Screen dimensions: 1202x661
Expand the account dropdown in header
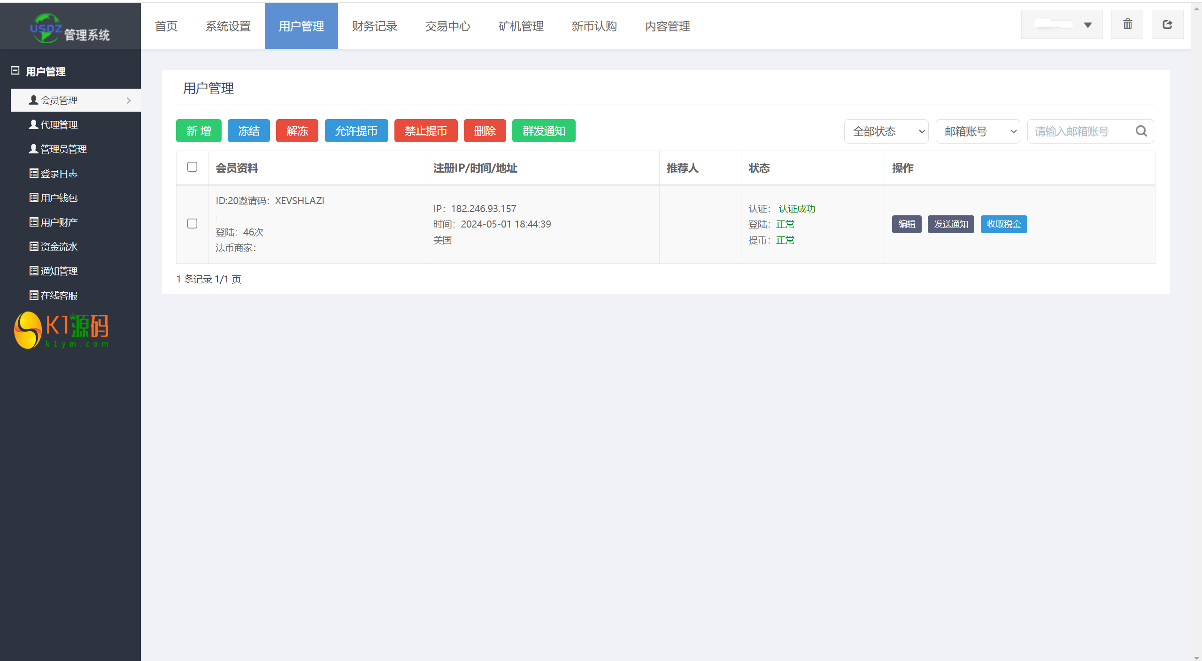[1062, 24]
